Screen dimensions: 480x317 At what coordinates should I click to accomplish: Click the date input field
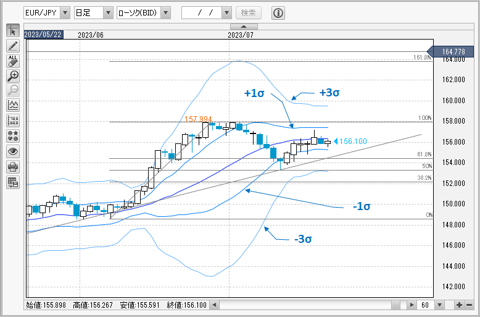point(202,13)
